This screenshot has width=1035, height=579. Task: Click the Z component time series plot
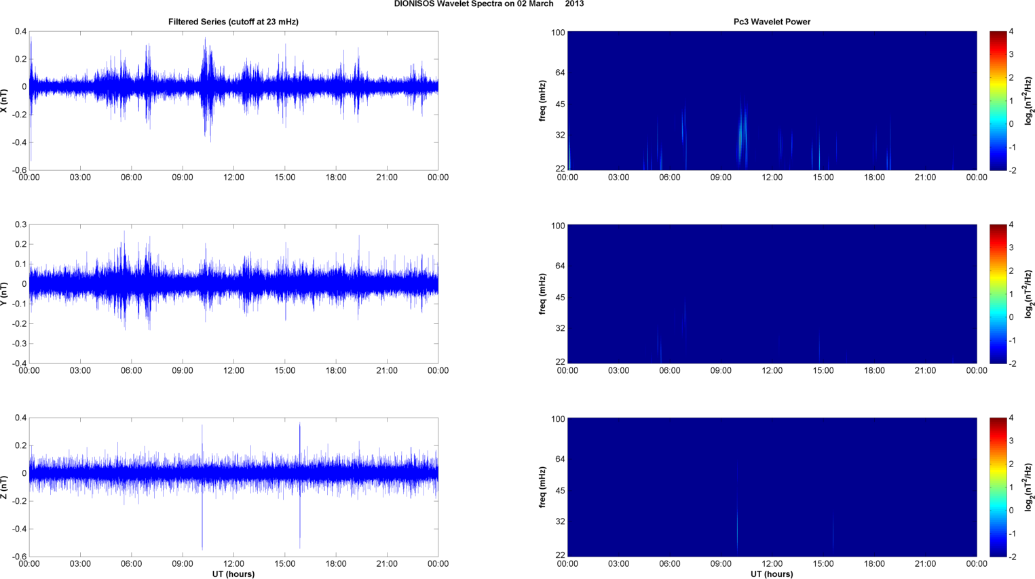tap(233, 487)
